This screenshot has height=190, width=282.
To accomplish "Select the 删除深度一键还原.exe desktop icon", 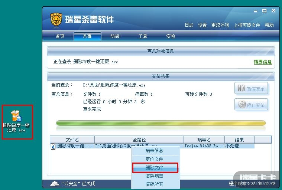I will point(16,121).
